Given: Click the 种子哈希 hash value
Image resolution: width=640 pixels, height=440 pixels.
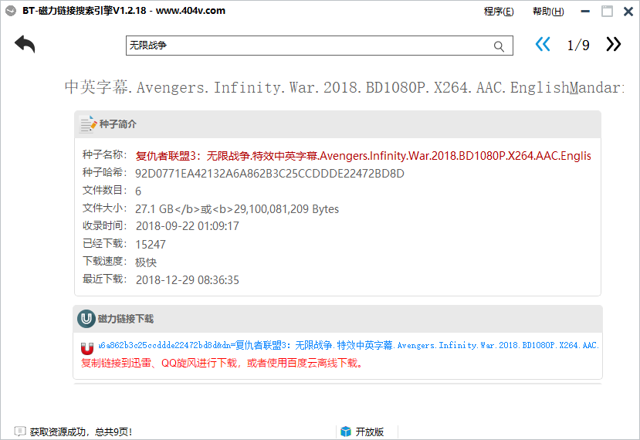Looking at the screenshot, I should [x=269, y=174].
